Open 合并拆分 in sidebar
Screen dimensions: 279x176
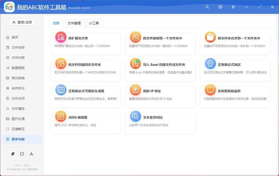(22, 88)
